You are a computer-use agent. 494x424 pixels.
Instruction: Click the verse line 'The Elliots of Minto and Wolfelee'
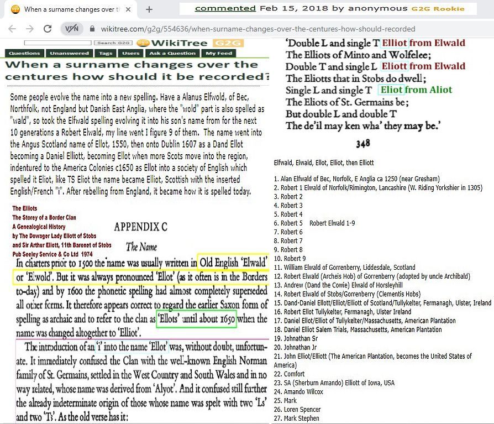[x=358, y=55]
